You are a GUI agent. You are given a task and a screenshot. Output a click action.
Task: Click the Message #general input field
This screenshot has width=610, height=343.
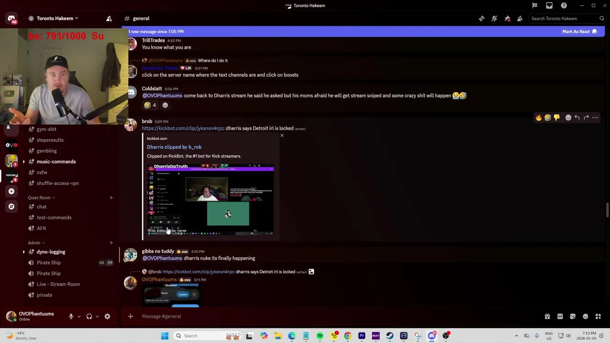[x=334, y=316]
